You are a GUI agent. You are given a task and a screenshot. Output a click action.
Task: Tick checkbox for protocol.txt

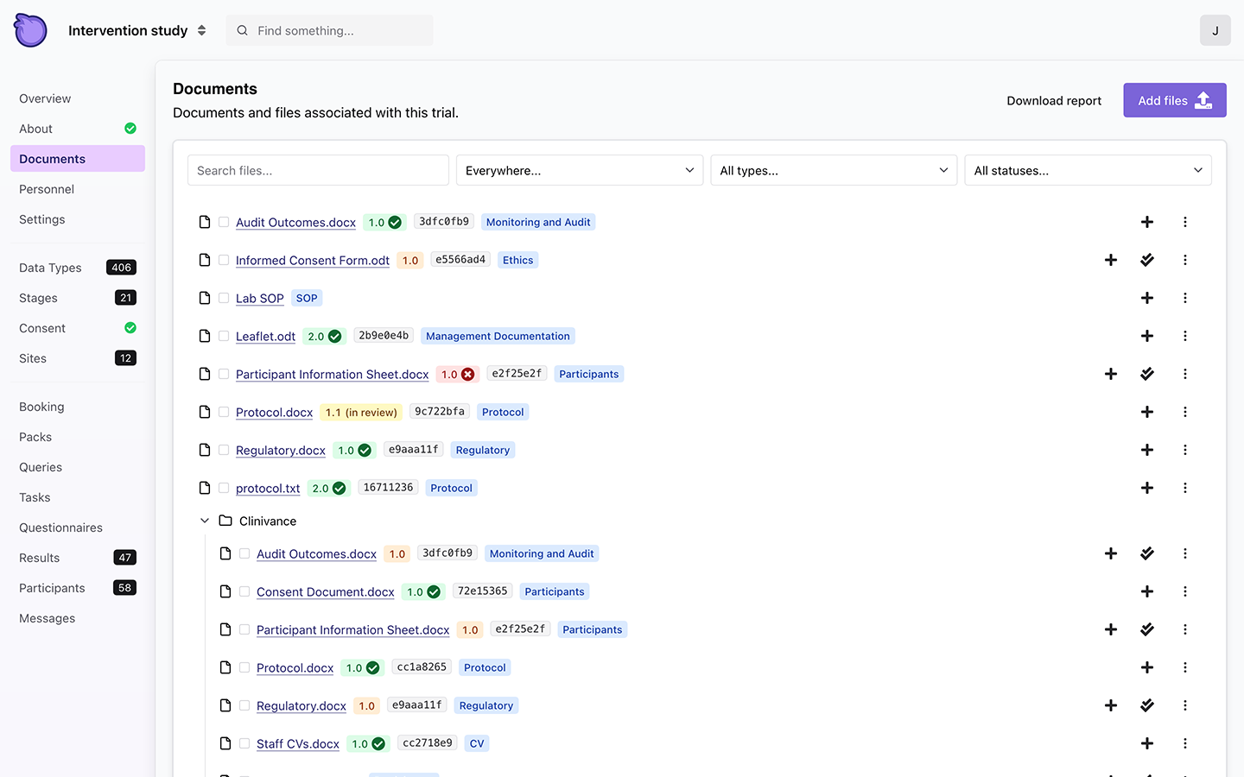click(x=224, y=488)
